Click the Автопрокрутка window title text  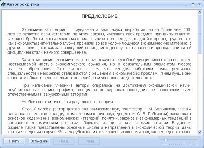pyautogui.click(x=23, y=4)
